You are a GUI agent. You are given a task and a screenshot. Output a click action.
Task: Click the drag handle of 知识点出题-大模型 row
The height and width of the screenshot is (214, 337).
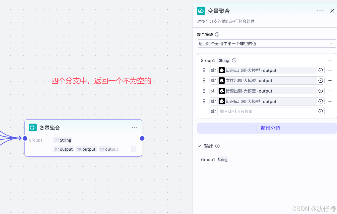pos(204,70)
